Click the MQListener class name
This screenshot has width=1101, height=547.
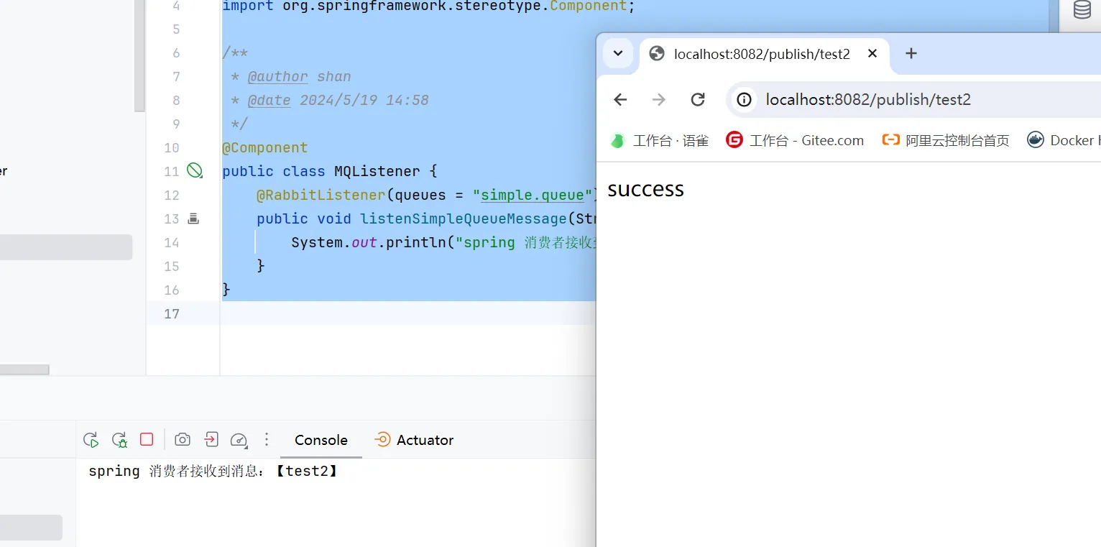pyautogui.click(x=377, y=171)
